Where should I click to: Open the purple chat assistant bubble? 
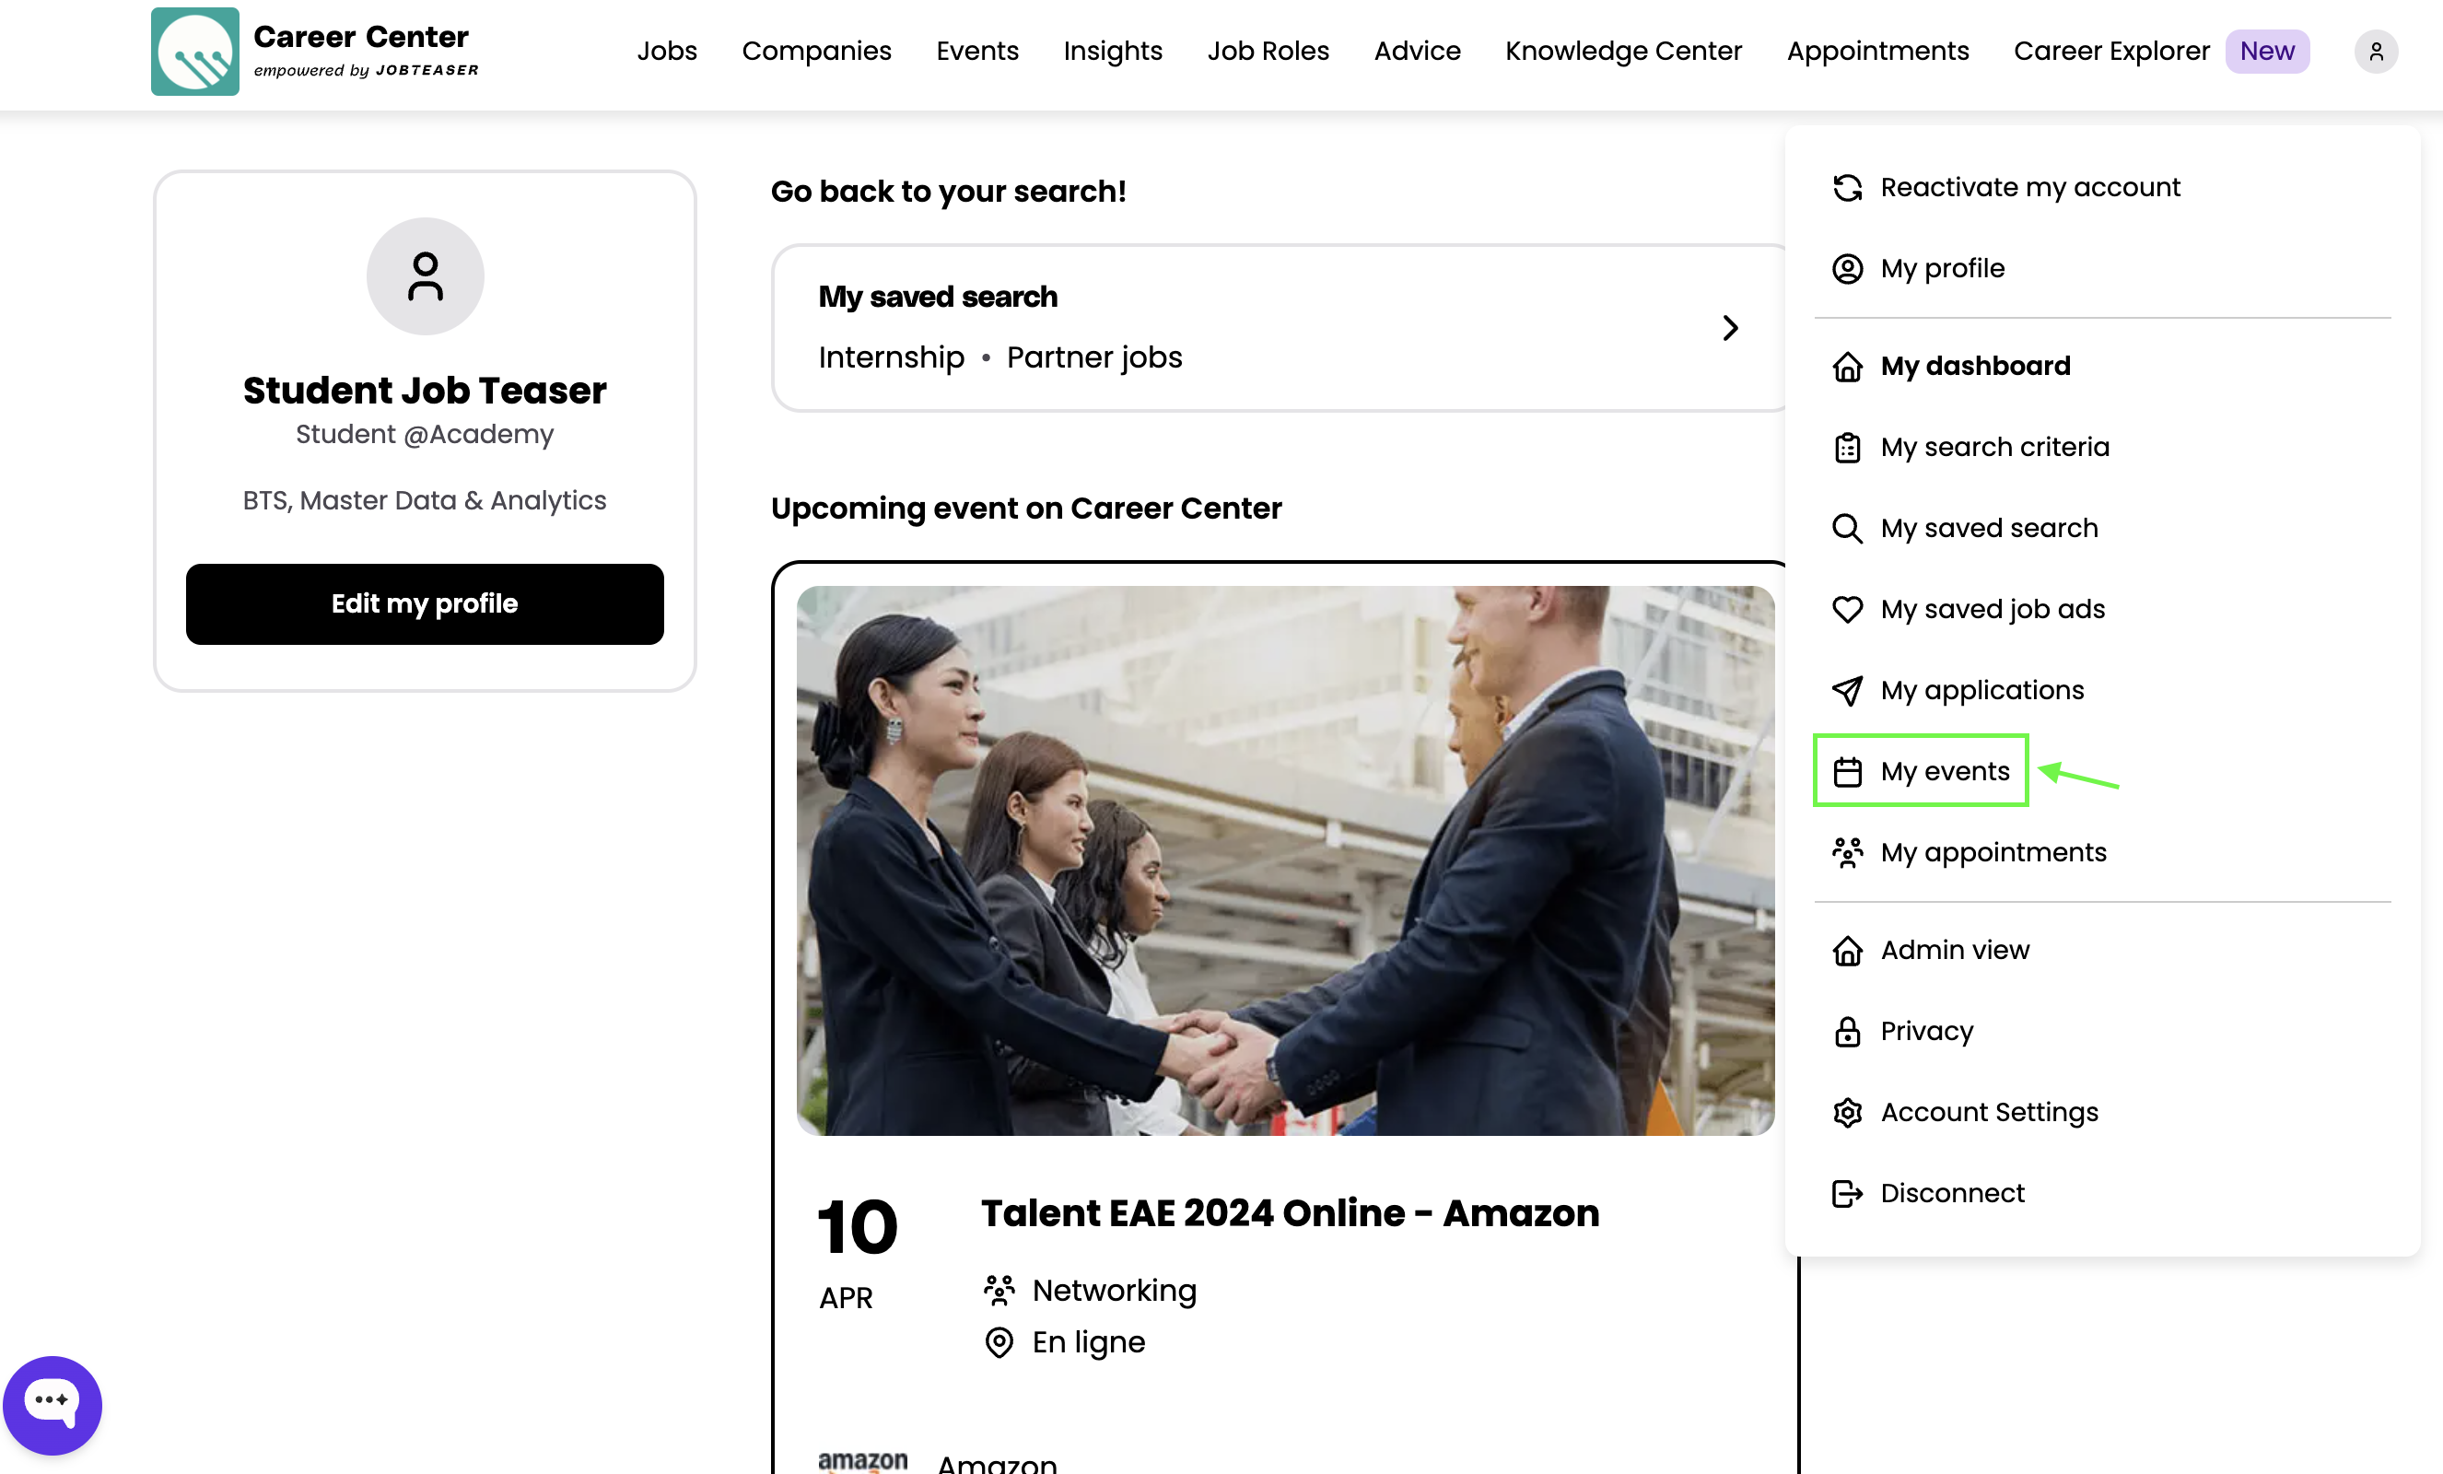coord(52,1405)
